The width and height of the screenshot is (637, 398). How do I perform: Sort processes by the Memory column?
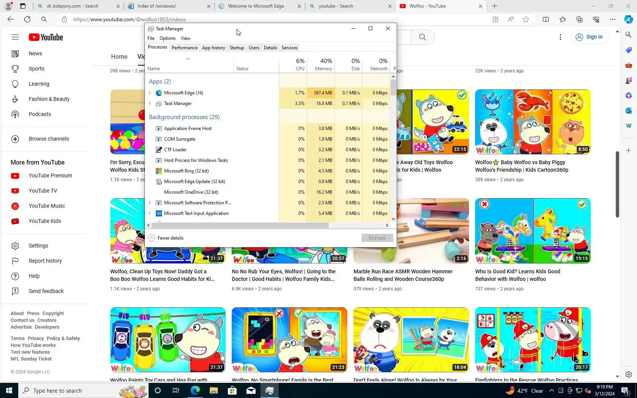321,64
